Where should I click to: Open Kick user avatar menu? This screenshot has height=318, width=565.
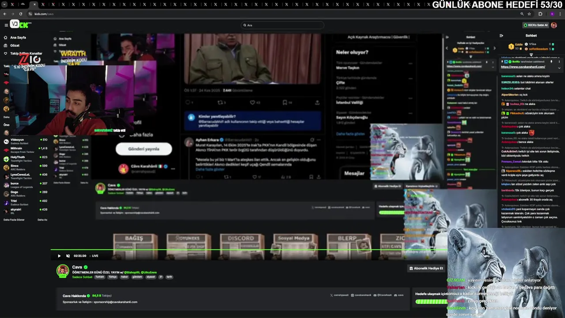click(554, 25)
